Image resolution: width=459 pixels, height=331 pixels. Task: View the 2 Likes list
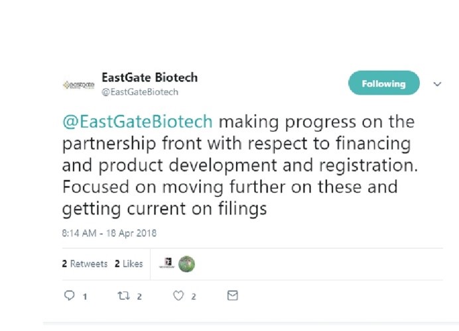pyautogui.click(x=129, y=263)
